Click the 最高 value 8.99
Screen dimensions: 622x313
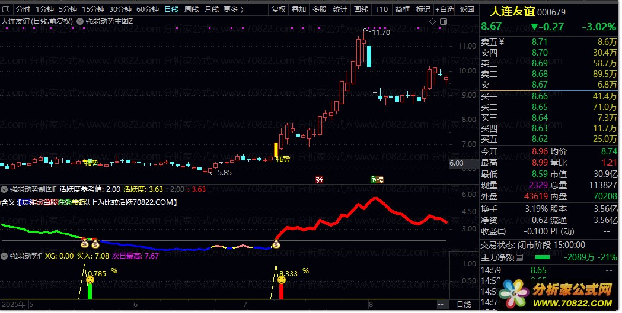540,163
